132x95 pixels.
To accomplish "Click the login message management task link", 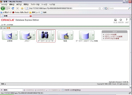I will [x=113, y=37].
